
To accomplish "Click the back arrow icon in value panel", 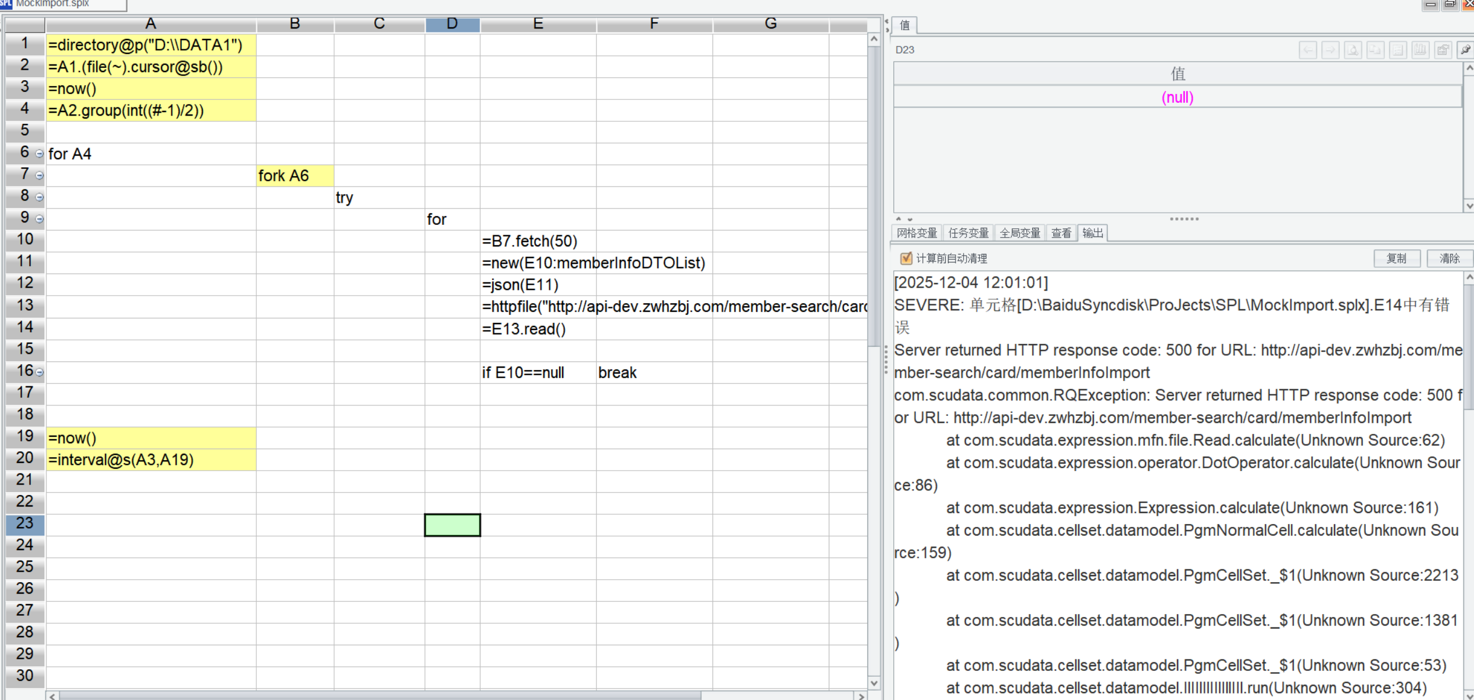I will tap(1308, 51).
